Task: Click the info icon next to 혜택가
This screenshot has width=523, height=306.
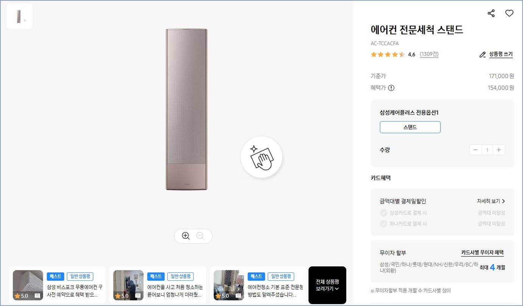Action: [x=391, y=88]
